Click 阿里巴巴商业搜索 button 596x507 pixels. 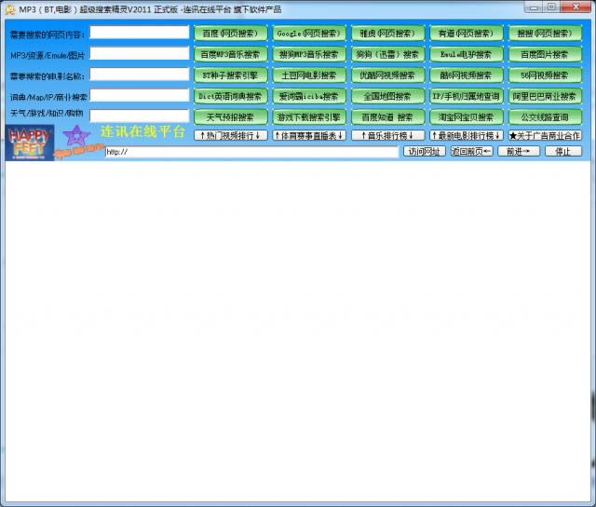coord(545,96)
